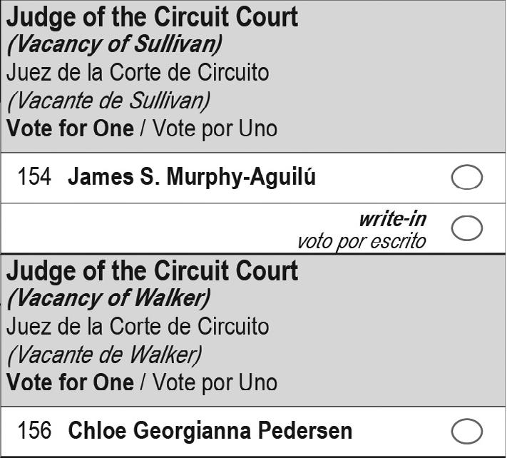Click the bold italic write-in label
Viewport: 507px width, 458px height.
[391, 219]
